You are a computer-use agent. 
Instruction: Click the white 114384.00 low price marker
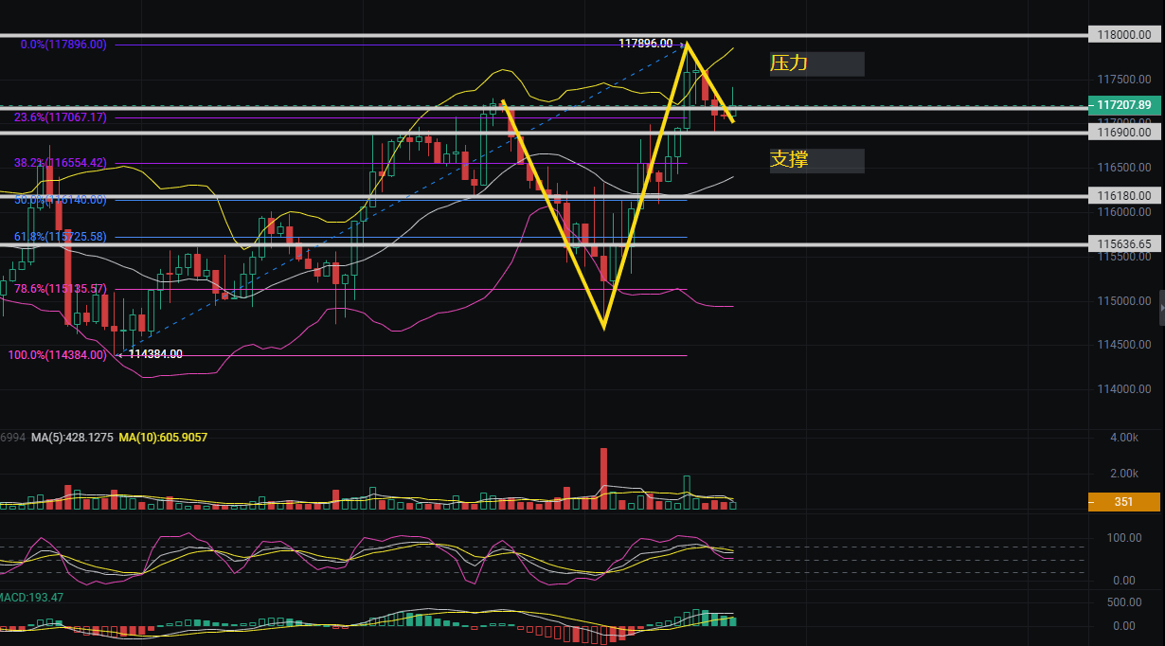pos(155,354)
